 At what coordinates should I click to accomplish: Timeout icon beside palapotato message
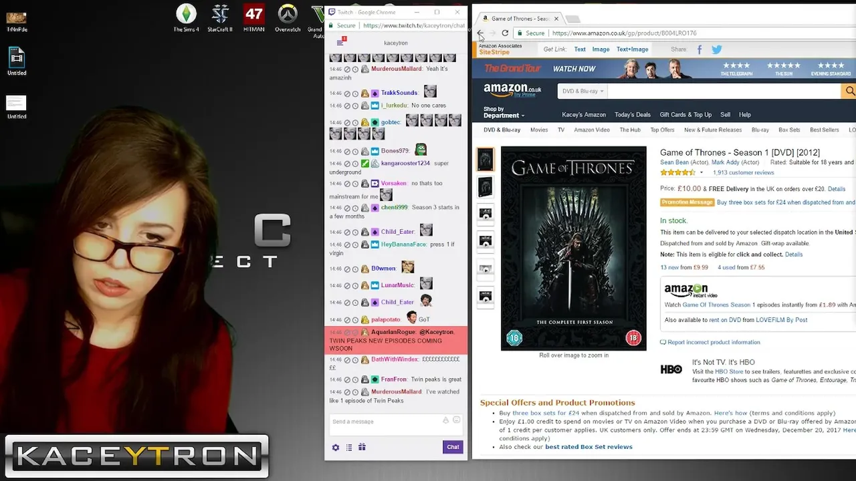click(x=355, y=320)
